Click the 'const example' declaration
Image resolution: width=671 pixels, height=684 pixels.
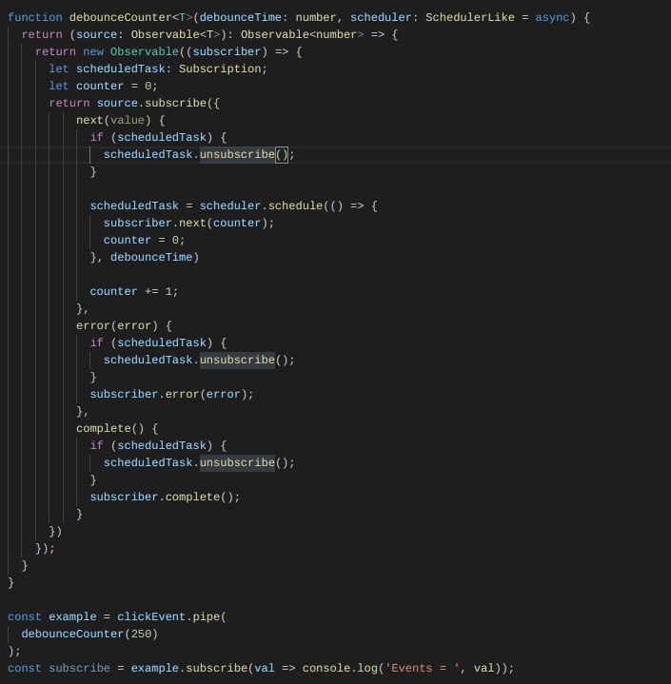[x=52, y=616]
